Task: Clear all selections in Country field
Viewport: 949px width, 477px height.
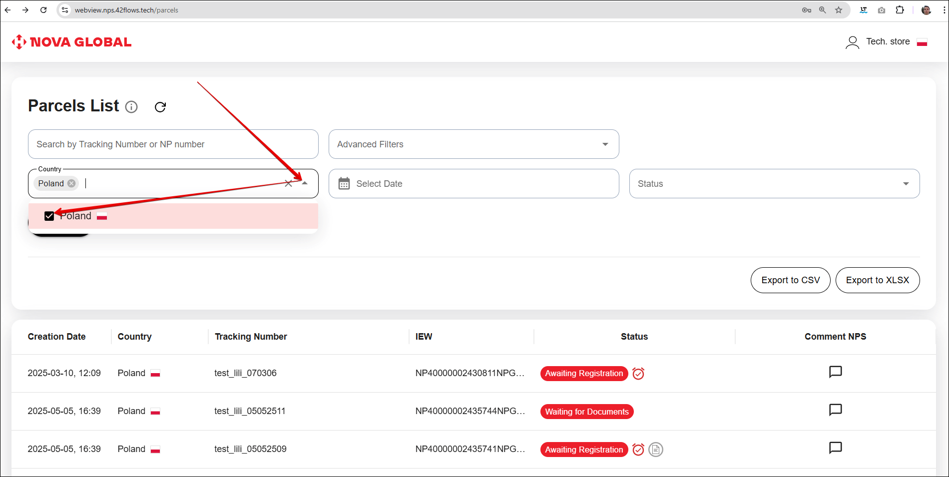Action: point(288,183)
